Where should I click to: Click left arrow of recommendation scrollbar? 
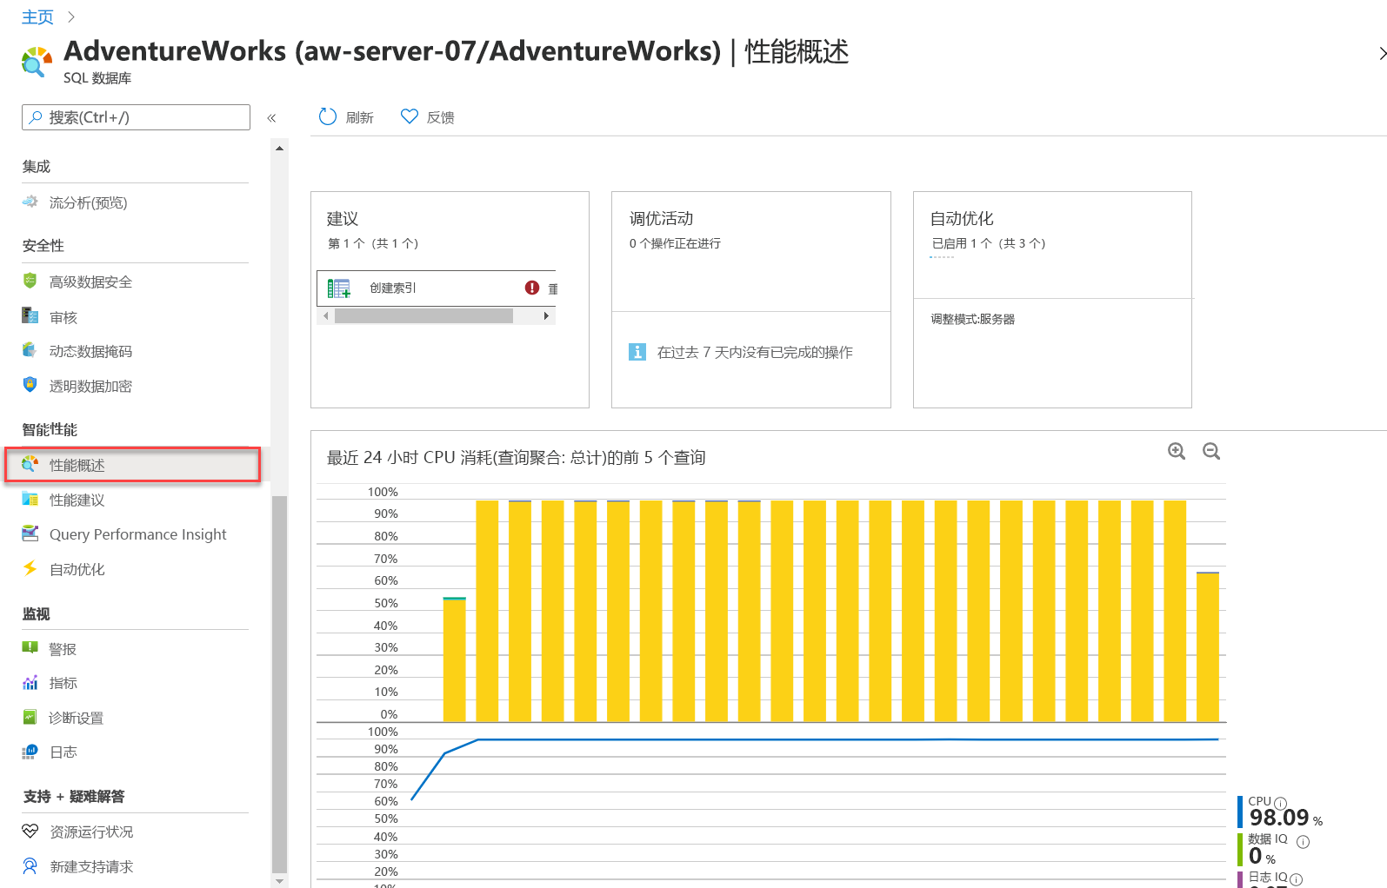pyautogui.click(x=326, y=315)
